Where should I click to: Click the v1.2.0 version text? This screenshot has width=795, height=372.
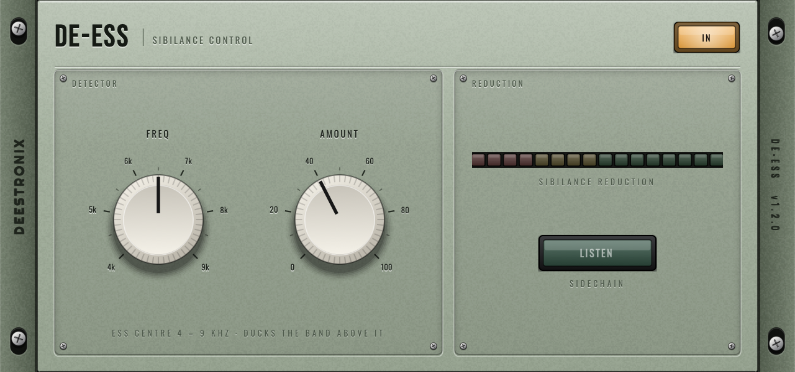775,214
